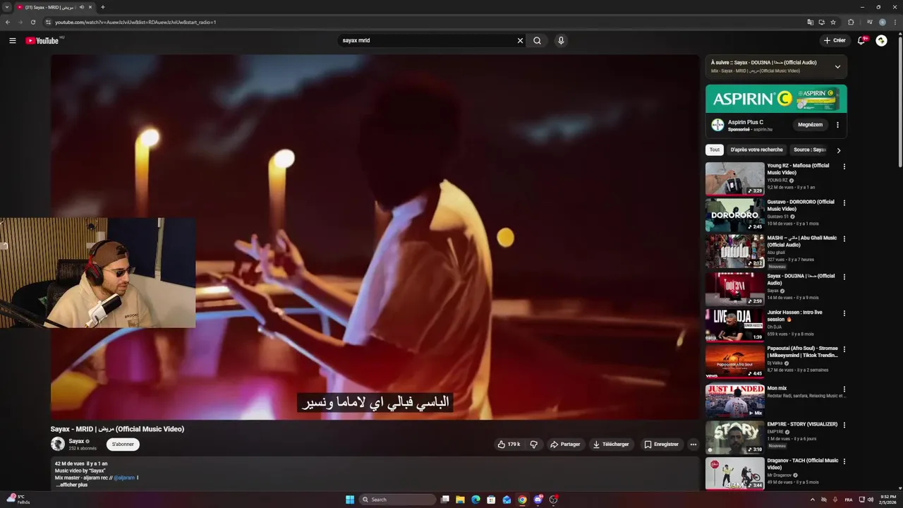
Task: Open more actions next to Enregistrer
Action: coord(693,445)
